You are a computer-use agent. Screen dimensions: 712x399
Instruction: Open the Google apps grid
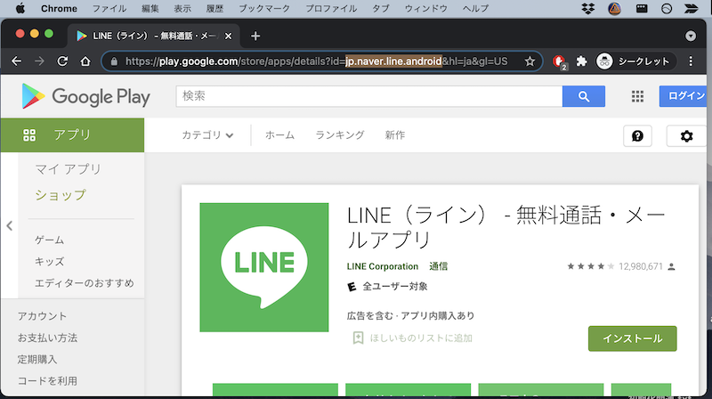pos(637,97)
